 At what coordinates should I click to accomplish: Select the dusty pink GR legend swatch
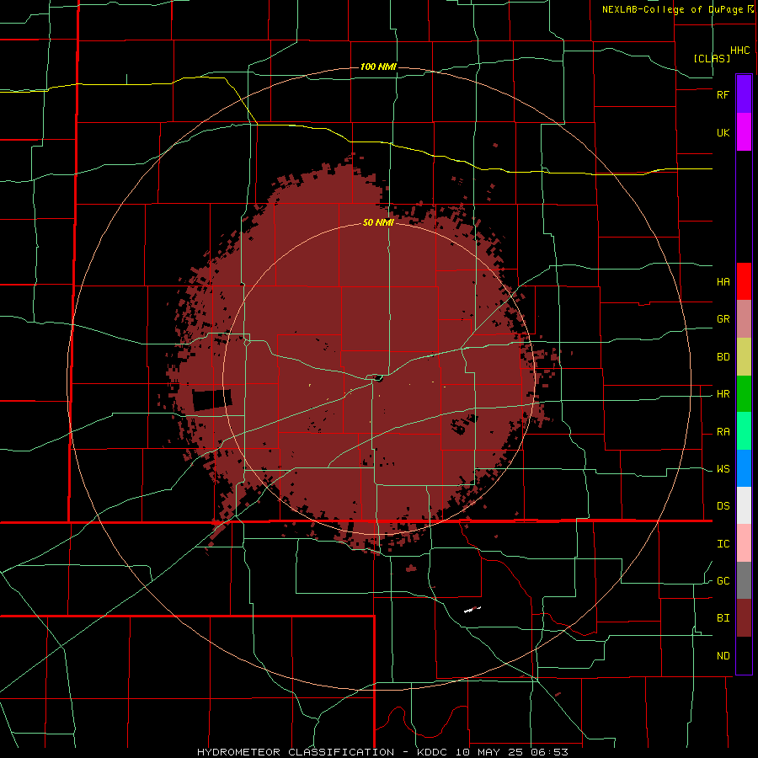point(744,319)
